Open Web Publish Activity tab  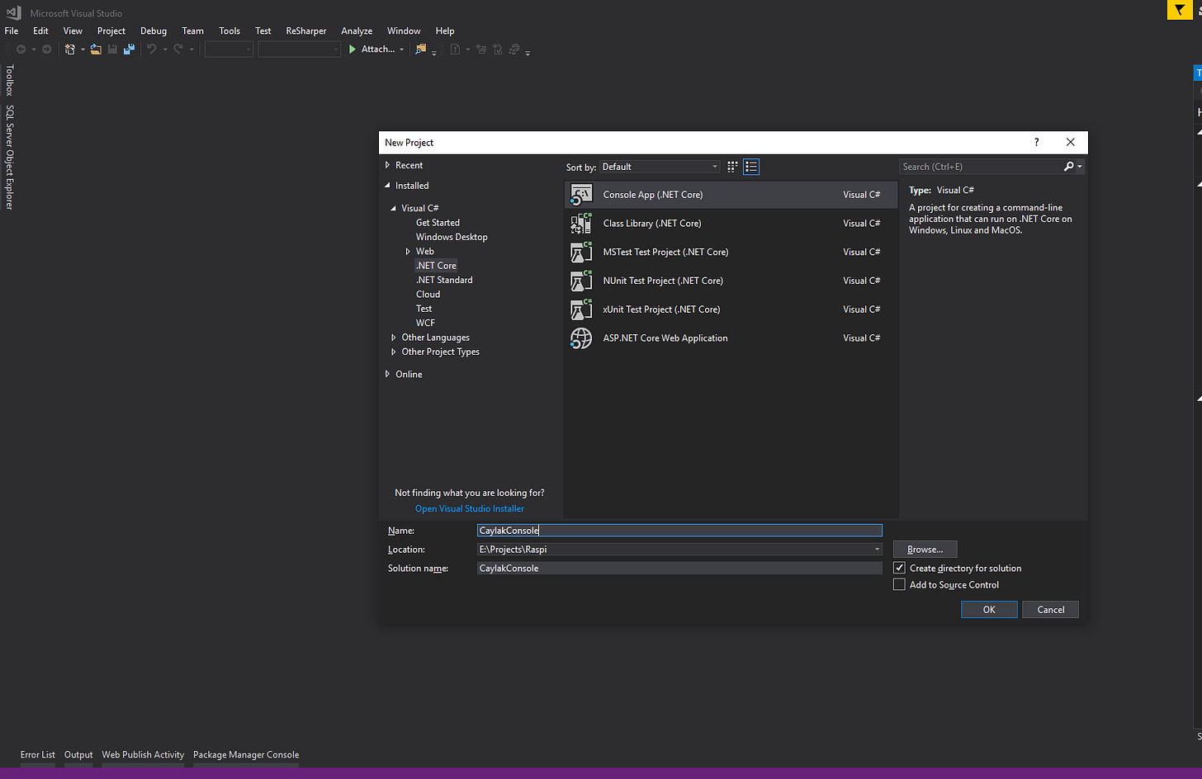pyautogui.click(x=143, y=755)
